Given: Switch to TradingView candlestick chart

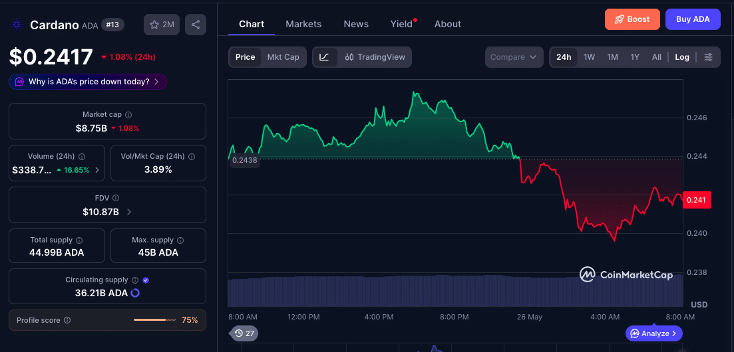Looking at the screenshot, I should click(375, 57).
